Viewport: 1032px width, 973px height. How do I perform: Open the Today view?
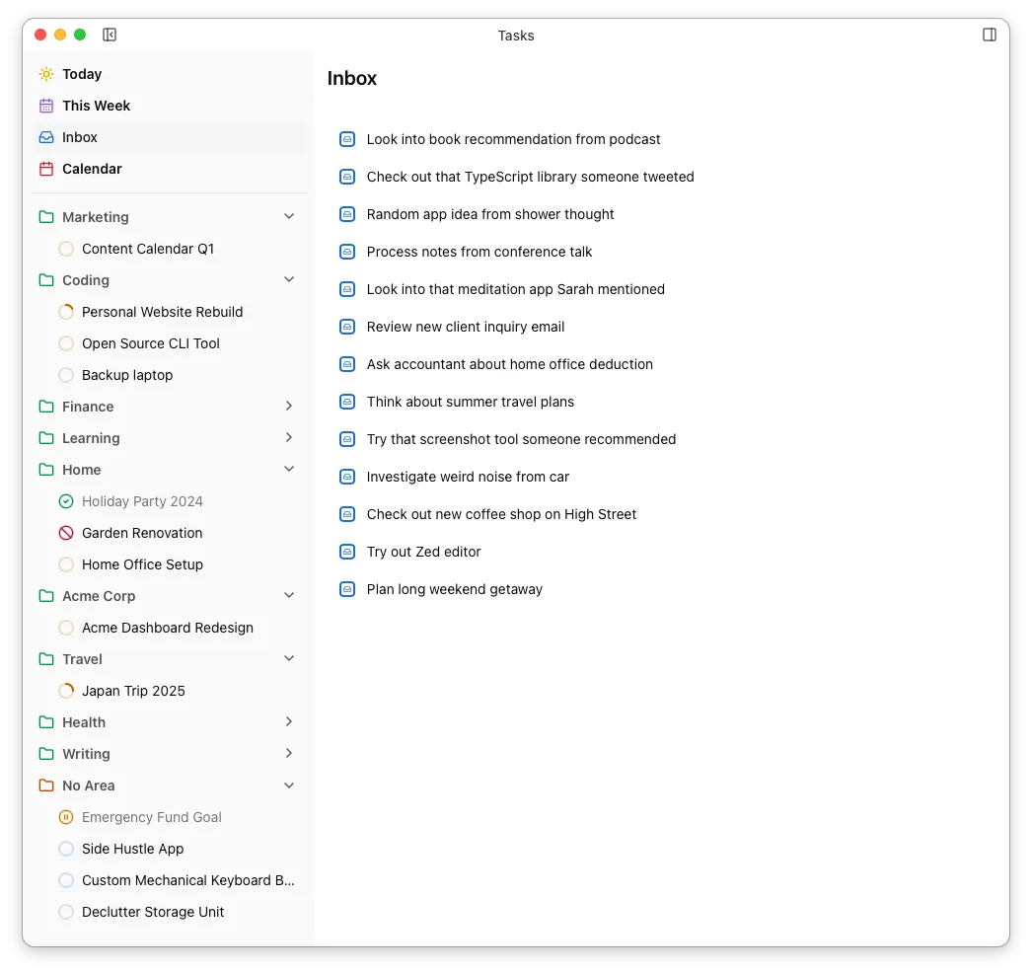pyautogui.click(x=81, y=73)
